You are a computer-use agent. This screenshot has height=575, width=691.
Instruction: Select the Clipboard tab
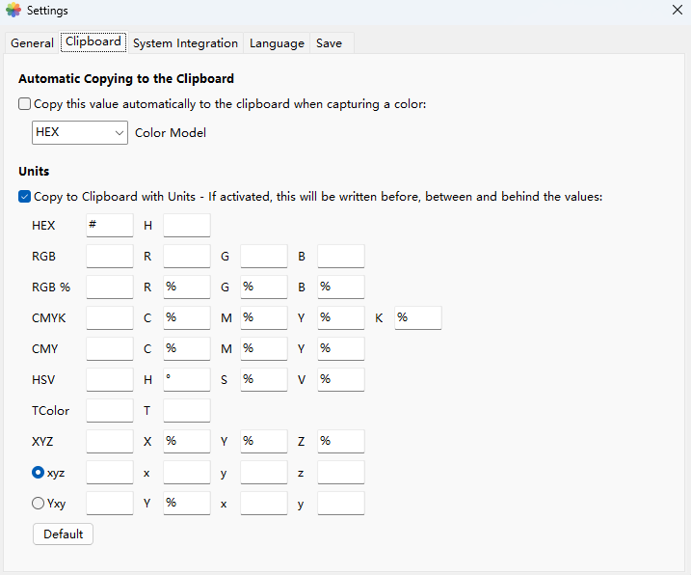[x=93, y=42]
